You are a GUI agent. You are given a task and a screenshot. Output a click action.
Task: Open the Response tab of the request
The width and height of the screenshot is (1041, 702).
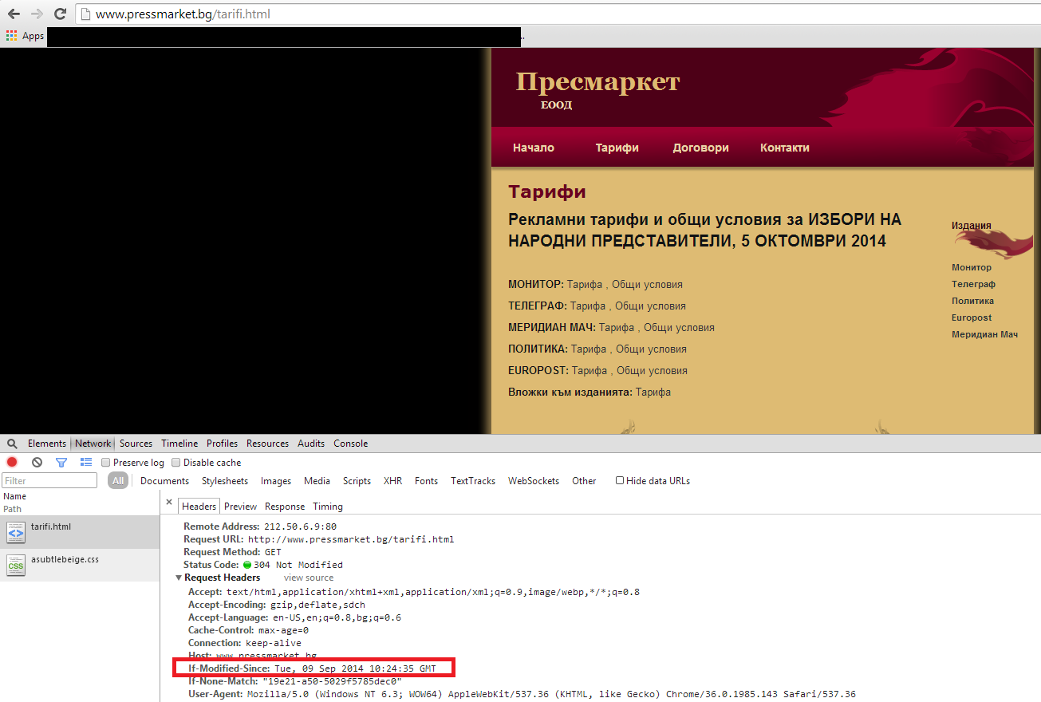pos(285,507)
